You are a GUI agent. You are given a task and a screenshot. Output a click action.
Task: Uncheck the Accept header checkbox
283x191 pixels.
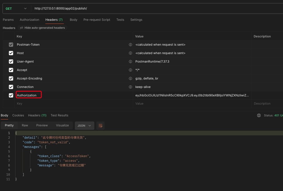[x=11, y=70]
